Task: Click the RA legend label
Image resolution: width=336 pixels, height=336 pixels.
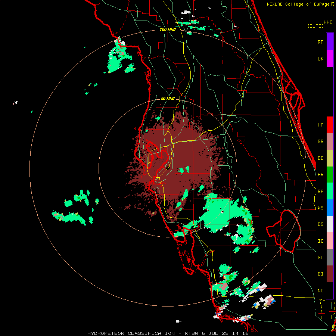Action: (320, 192)
